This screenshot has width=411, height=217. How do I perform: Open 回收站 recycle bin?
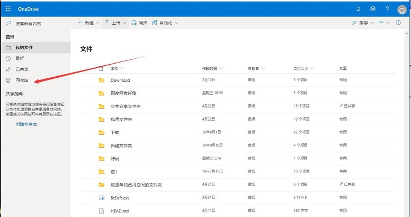click(36, 81)
